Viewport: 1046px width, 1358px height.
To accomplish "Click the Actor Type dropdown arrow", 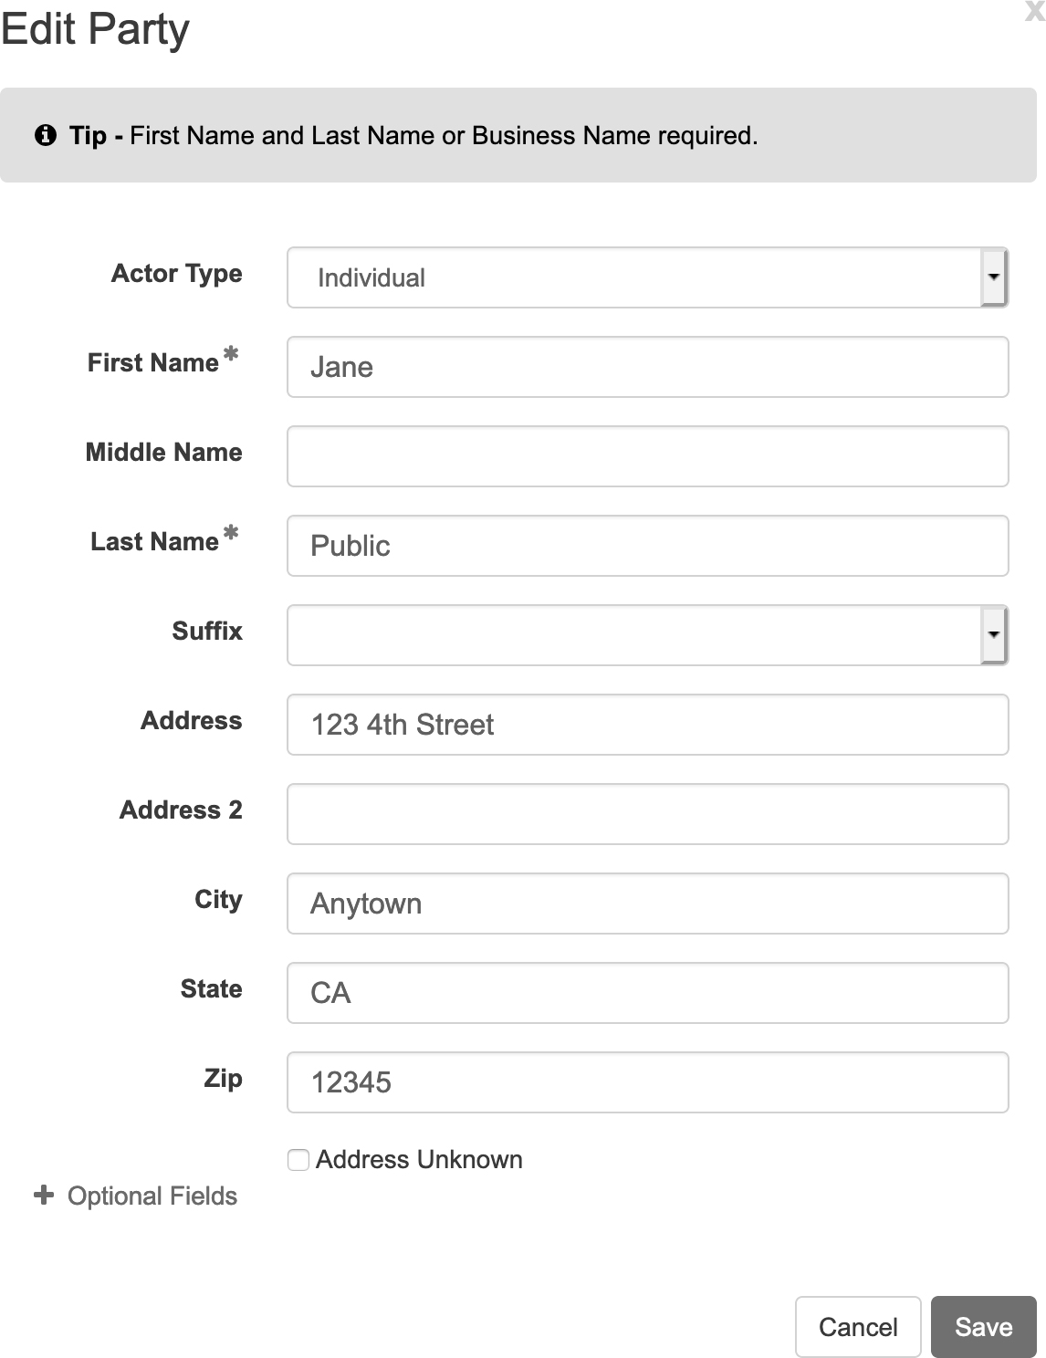I will tap(993, 277).
